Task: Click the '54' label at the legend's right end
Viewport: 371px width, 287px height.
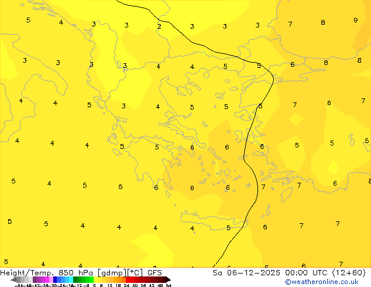Action: [169, 285]
